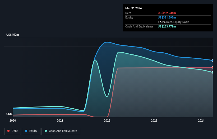Click the teal Cash endpoint marker
The image size is (217, 139).
[x=213, y=72]
